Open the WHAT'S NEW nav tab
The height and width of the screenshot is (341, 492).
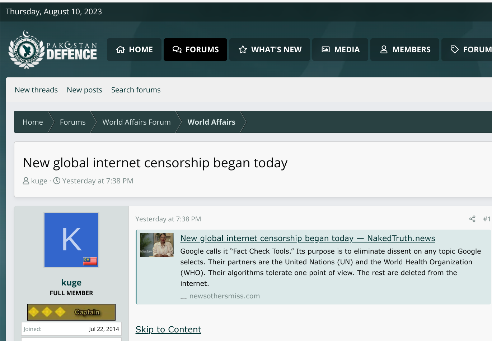pyautogui.click(x=270, y=49)
